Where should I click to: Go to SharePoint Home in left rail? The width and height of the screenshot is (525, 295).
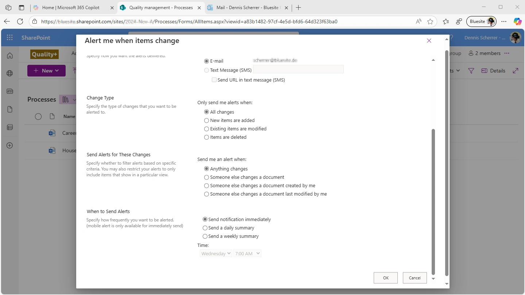coord(10,55)
